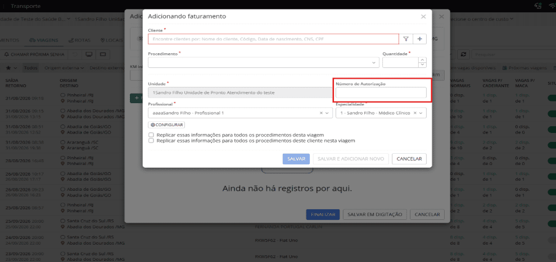Switch to the VIAGENS tab
This screenshot has width=556, height=262.
point(44,40)
